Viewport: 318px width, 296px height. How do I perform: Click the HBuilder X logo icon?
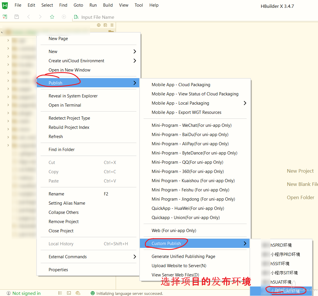click(5, 5)
